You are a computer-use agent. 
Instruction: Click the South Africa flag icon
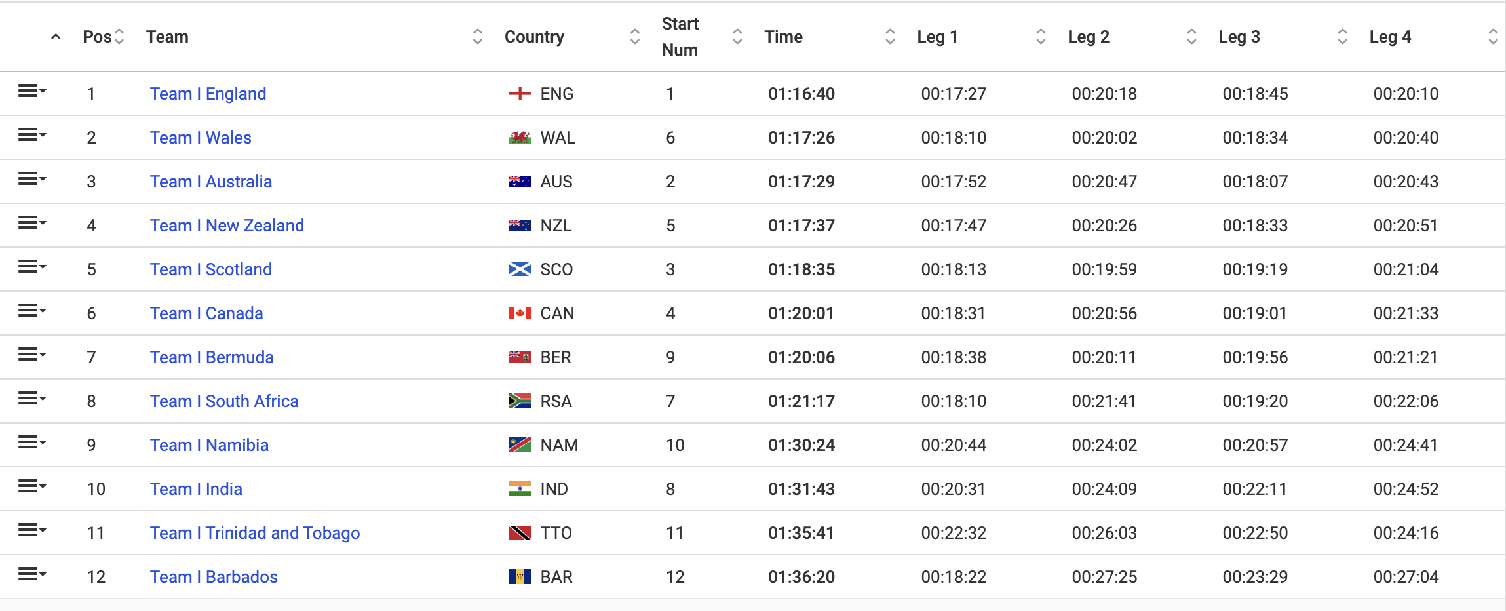tap(520, 401)
